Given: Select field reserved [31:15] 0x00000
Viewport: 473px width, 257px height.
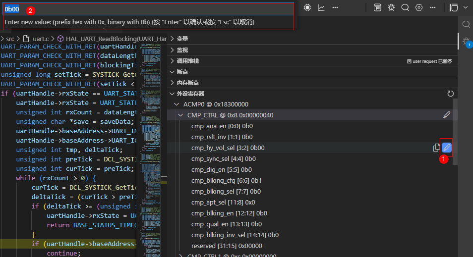Looking at the screenshot, I should (x=227, y=246).
